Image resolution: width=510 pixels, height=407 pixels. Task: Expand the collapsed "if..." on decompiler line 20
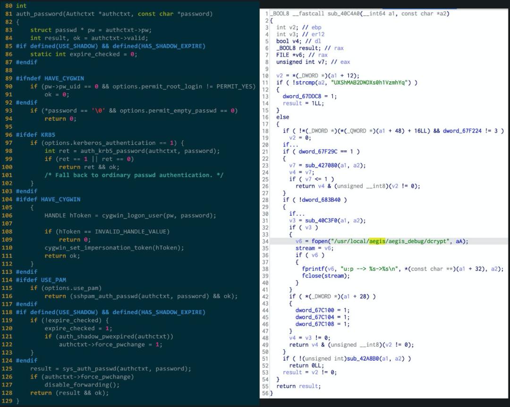pos(290,144)
